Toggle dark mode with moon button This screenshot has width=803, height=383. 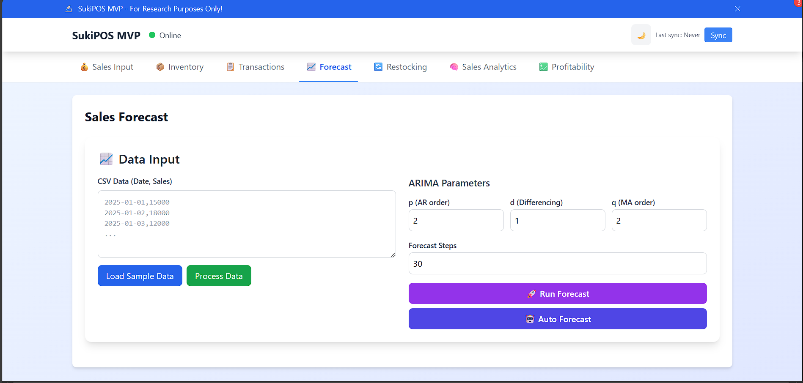tap(641, 35)
